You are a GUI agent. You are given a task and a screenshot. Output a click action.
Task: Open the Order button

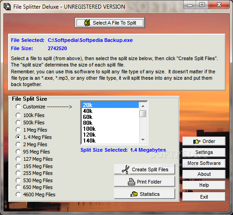click(x=204, y=141)
